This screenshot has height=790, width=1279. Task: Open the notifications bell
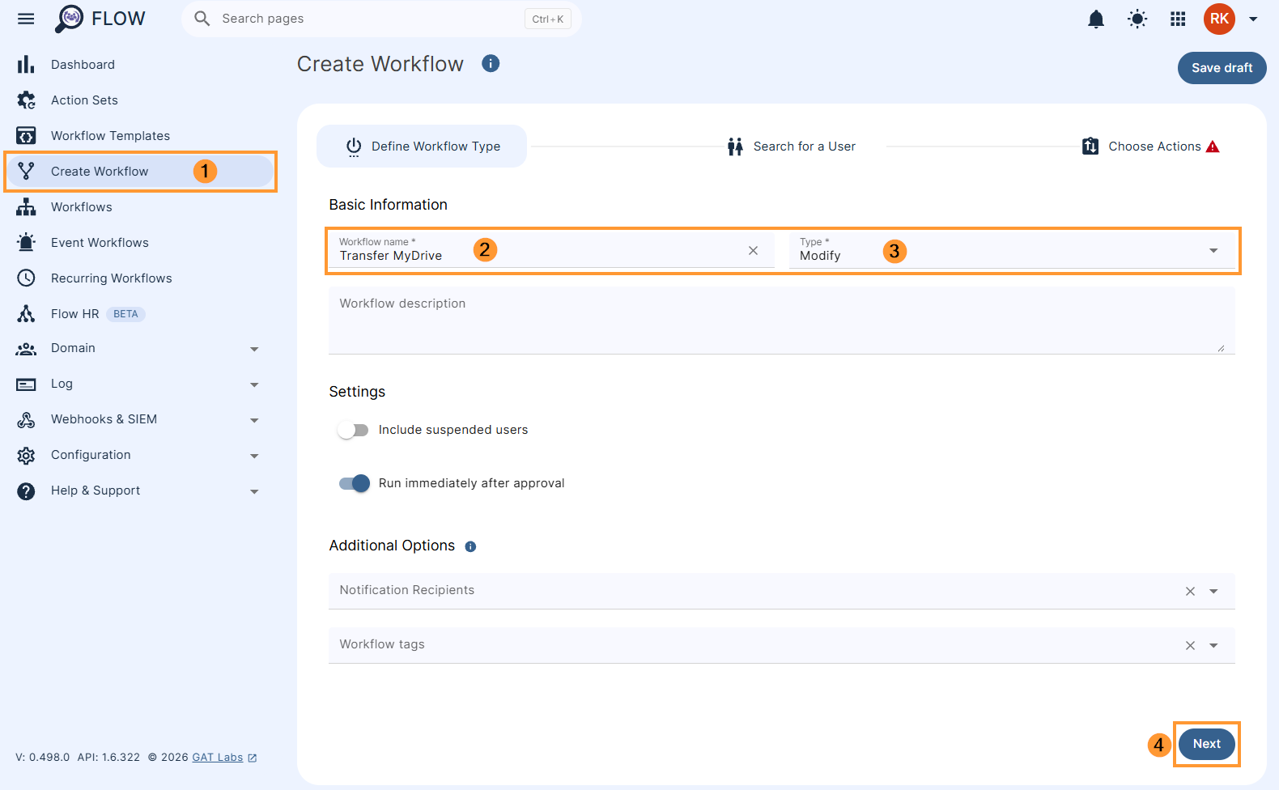[x=1096, y=19]
